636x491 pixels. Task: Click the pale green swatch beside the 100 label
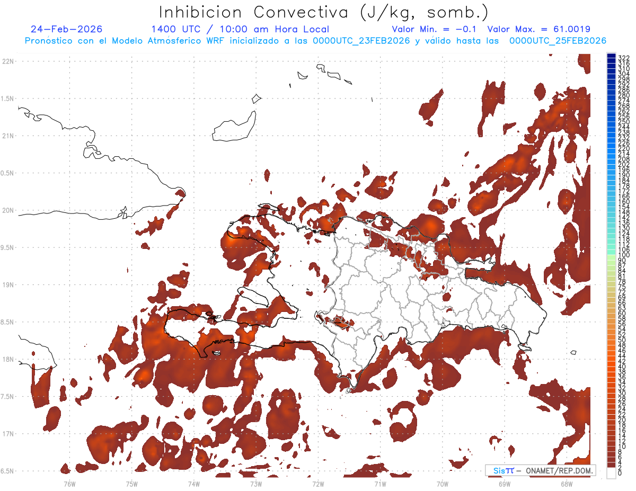coord(612,256)
